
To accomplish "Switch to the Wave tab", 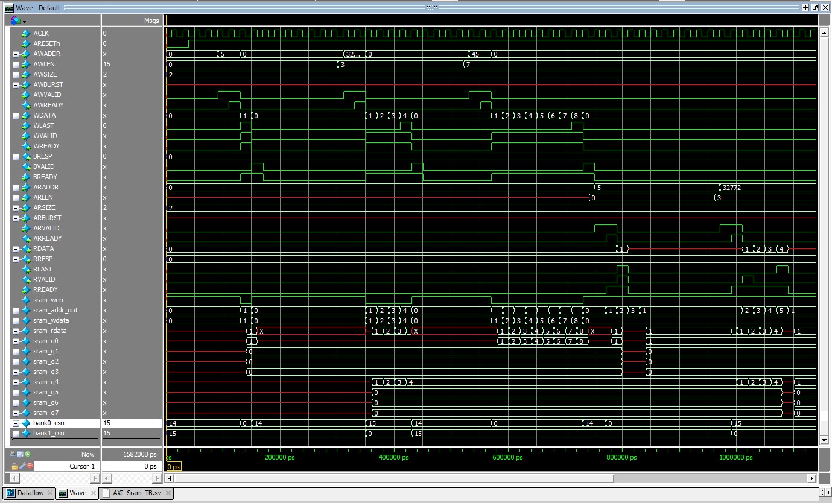I will tap(76, 493).
